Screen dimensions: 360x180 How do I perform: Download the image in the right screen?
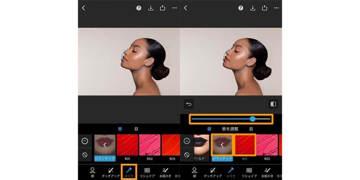[x=252, y=8]
